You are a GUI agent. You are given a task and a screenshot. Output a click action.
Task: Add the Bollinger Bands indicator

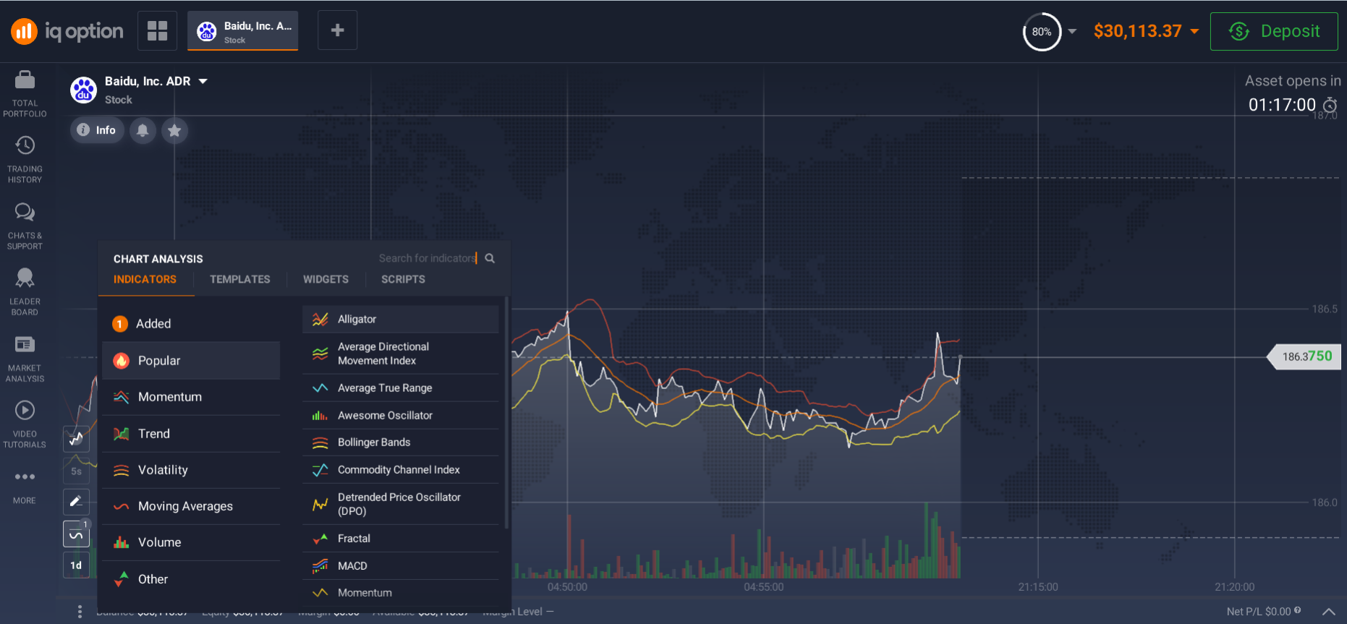click(x=401, y=443)
